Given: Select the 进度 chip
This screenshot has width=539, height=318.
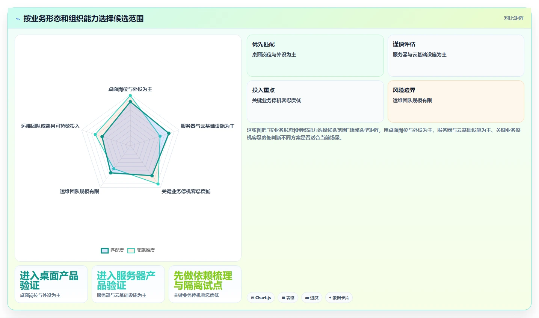Looking at the screenshot, I should click(312, 298).
